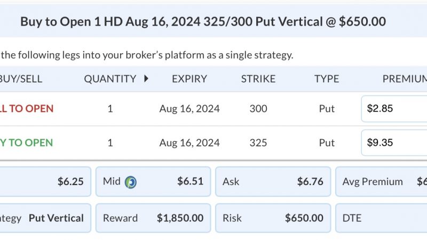Select the Mid $6.51 price box
Image resolution: width=427 pixels, height=240 pixels.
tap(153, 181)
